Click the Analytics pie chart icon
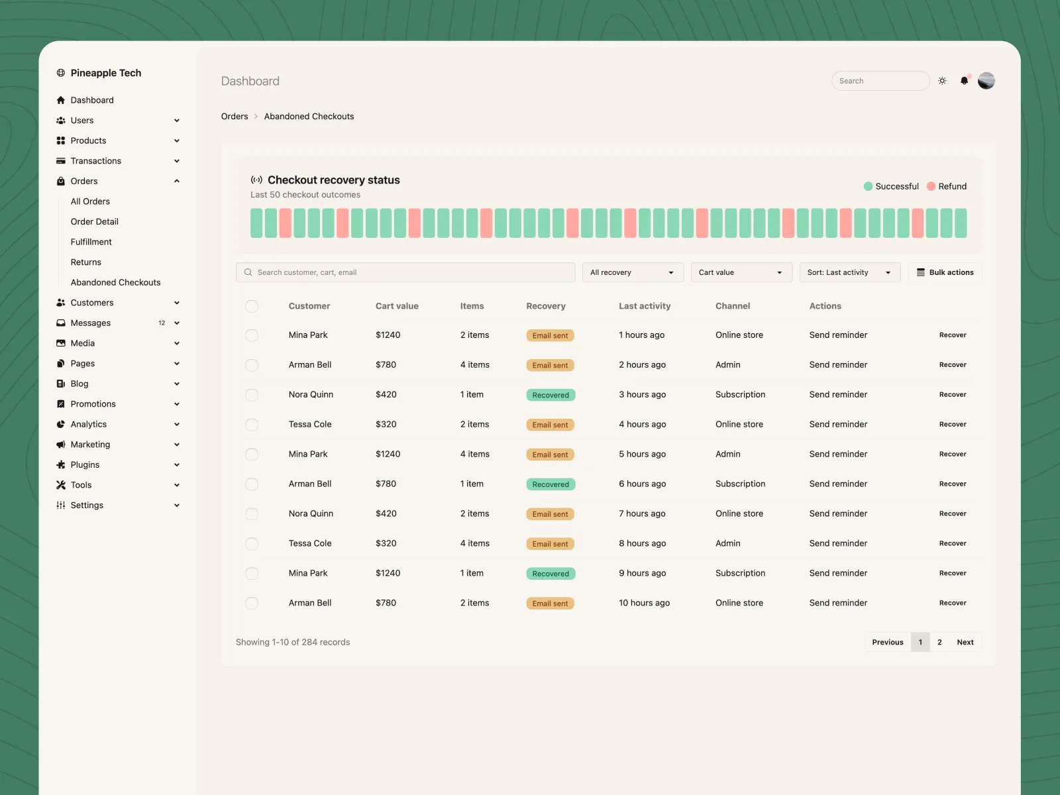 [61, 424]
